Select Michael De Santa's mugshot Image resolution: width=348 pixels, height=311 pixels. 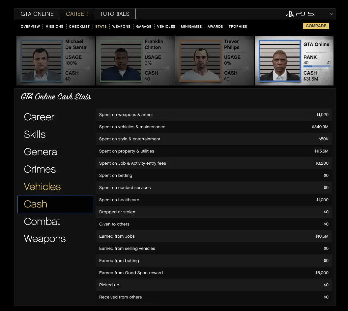tap(41, 61)
